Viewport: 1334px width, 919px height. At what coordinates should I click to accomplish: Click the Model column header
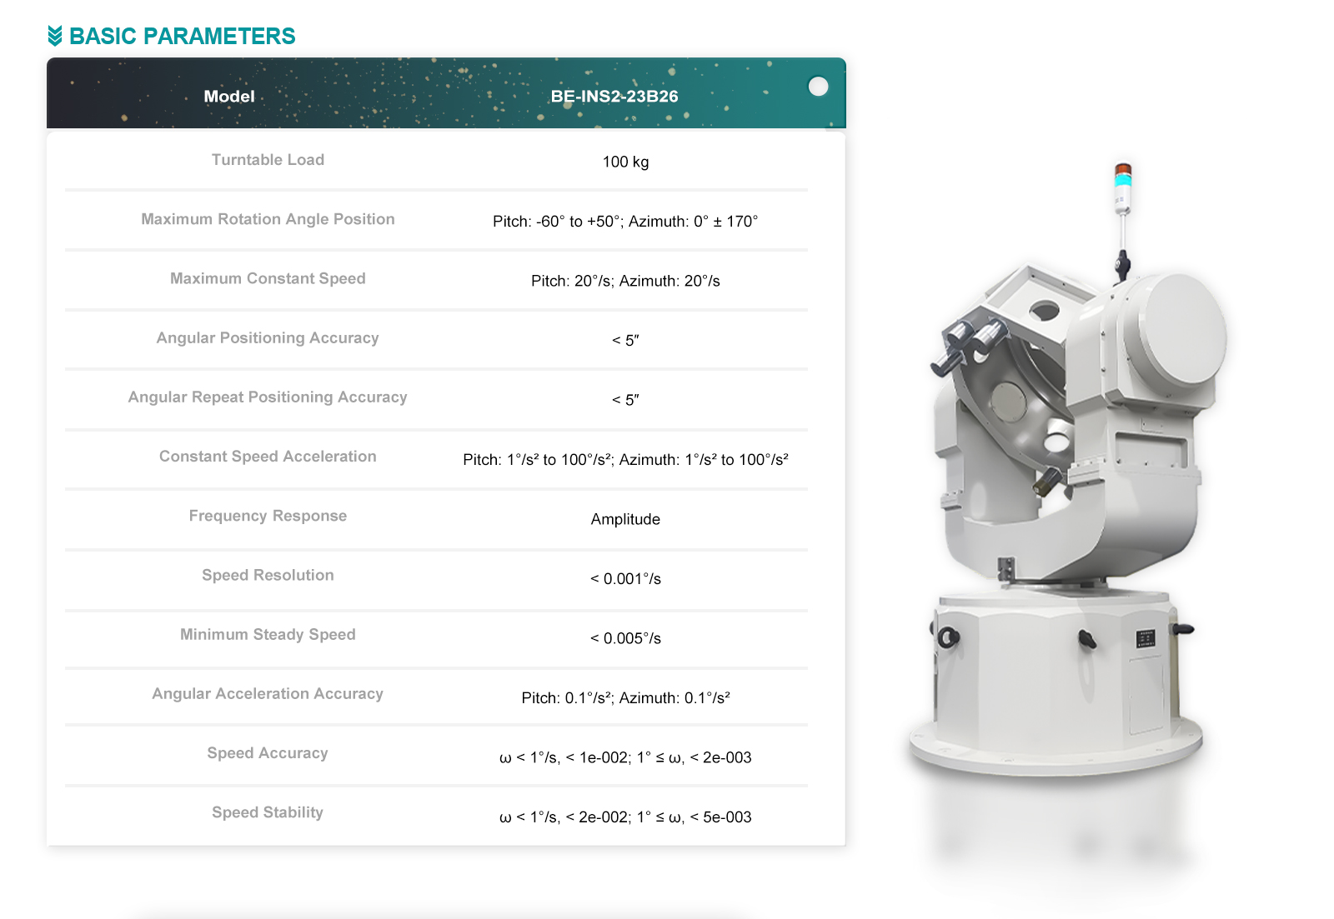(229, 97)
